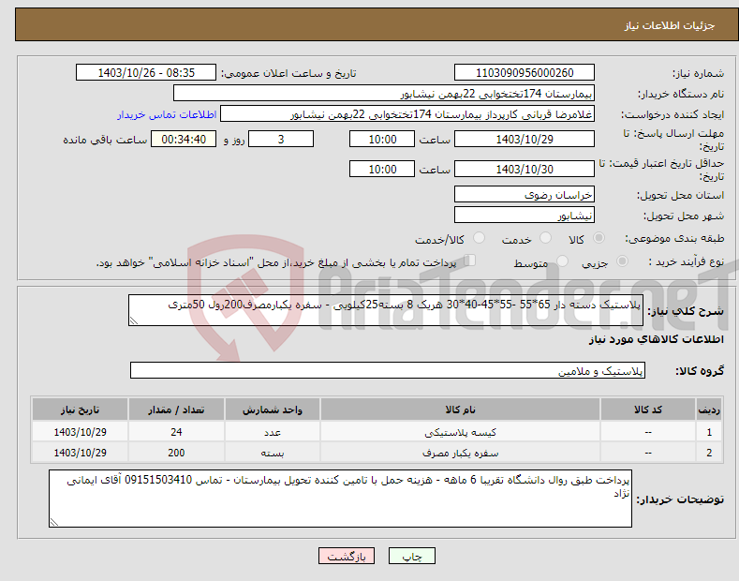Image resolution: width=739 pixels, height=581 pixels.
Task: Click the delivery city field نیشابور
Action: 525,215
